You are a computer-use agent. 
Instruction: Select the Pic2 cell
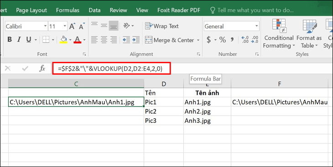[x=163, y=111]
